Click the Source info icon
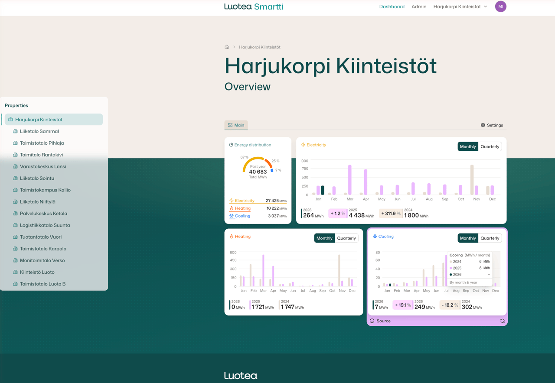This screenshot has height=383, width=555. coord(372,321)
